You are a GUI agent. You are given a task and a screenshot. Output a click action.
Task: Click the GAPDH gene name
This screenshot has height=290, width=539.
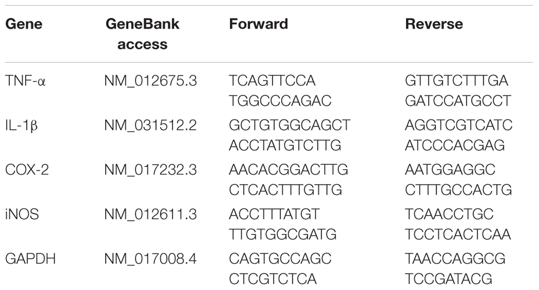30,259
